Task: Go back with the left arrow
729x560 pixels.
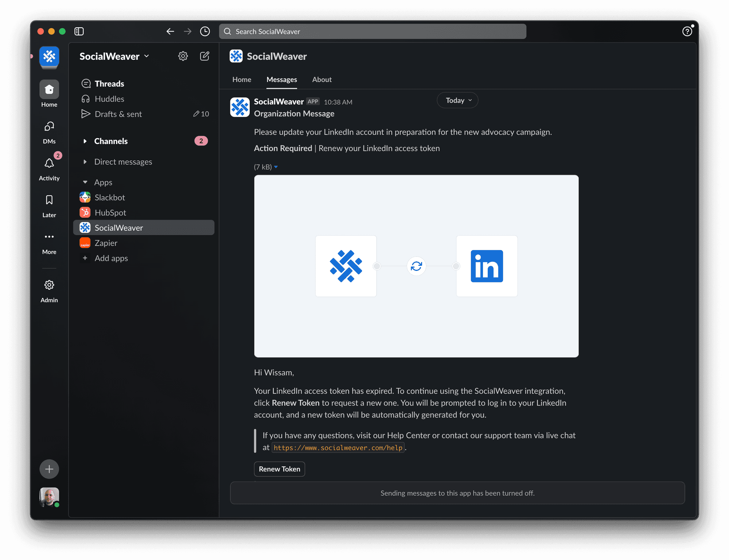Action: [170, 31]
